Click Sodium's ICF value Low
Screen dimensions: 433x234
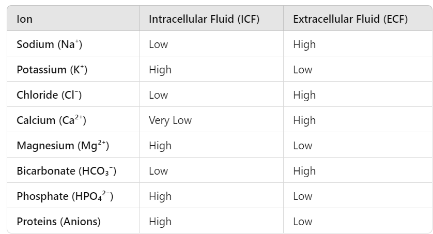click(x=158, y=44)
